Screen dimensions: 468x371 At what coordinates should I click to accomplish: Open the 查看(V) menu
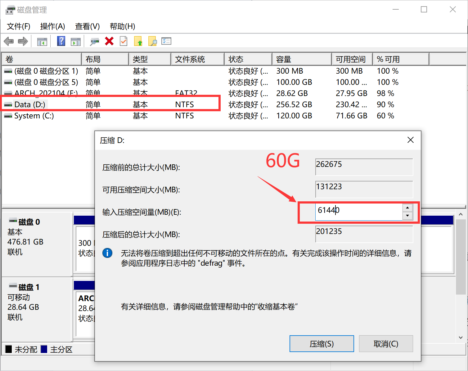coord(87,26)
